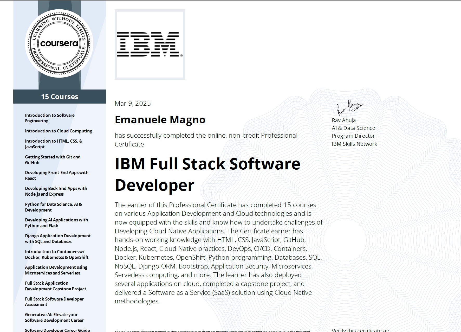Select the signer name 'Rav Ahuja'
The width and height of the screenshot is (461, 332).
[344, 120]
